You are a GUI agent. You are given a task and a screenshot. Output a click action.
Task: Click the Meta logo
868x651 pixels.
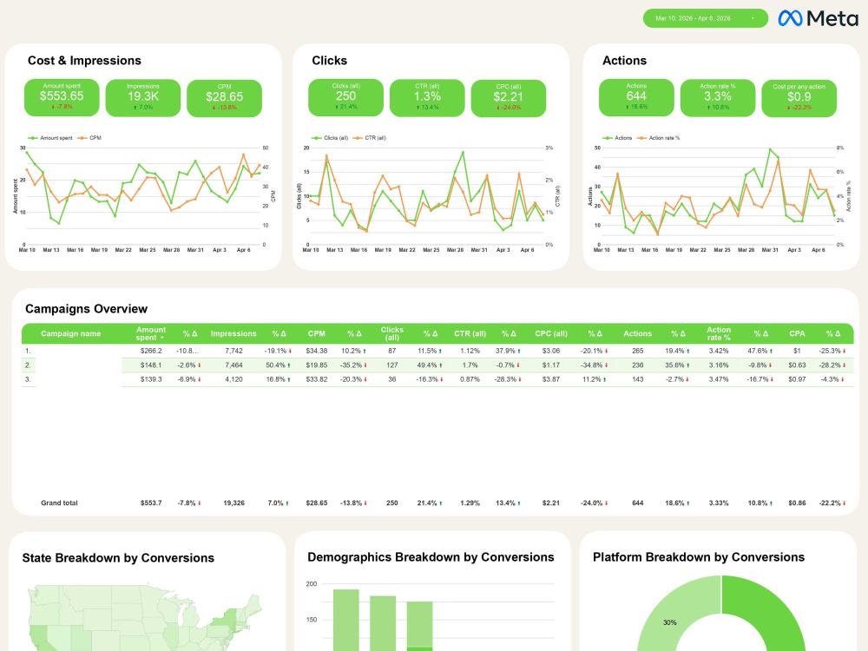[x=819, y=18]
